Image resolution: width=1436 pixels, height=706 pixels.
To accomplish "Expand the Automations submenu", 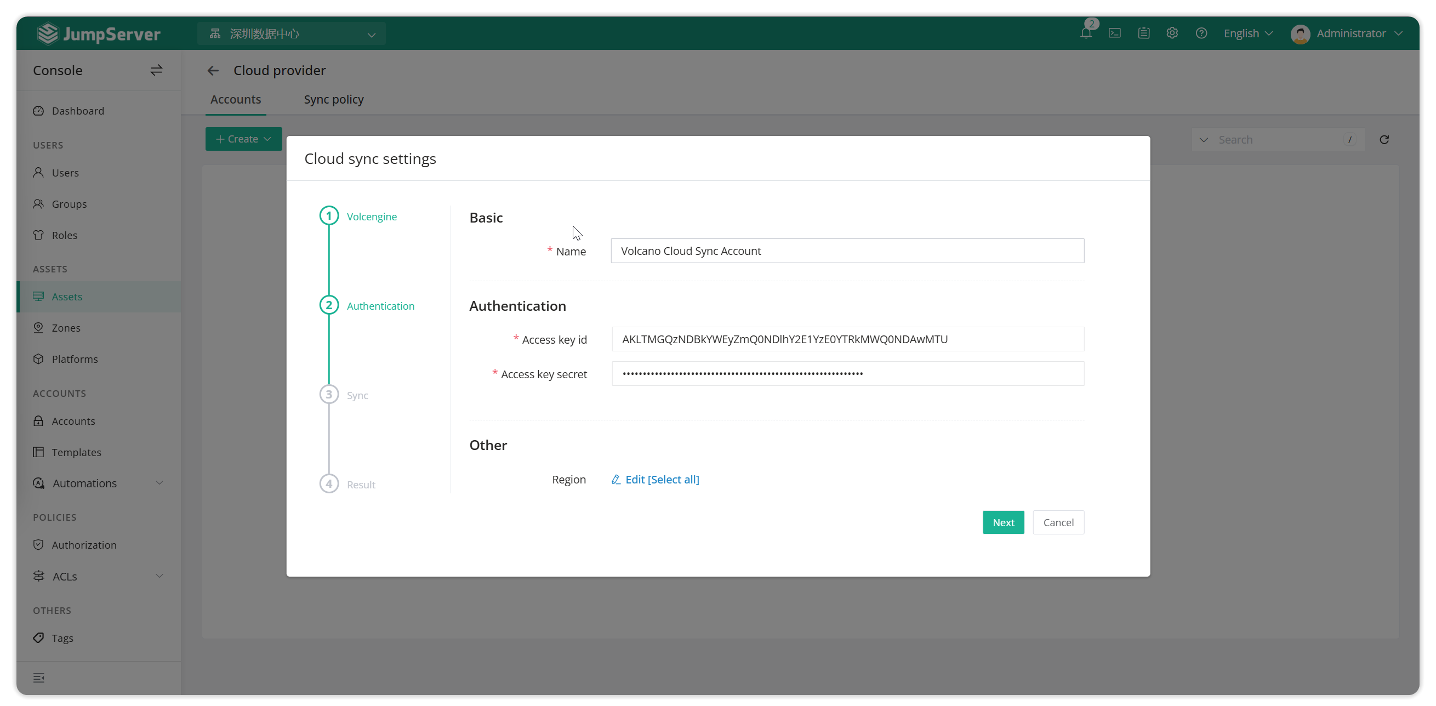I will 159,483.
